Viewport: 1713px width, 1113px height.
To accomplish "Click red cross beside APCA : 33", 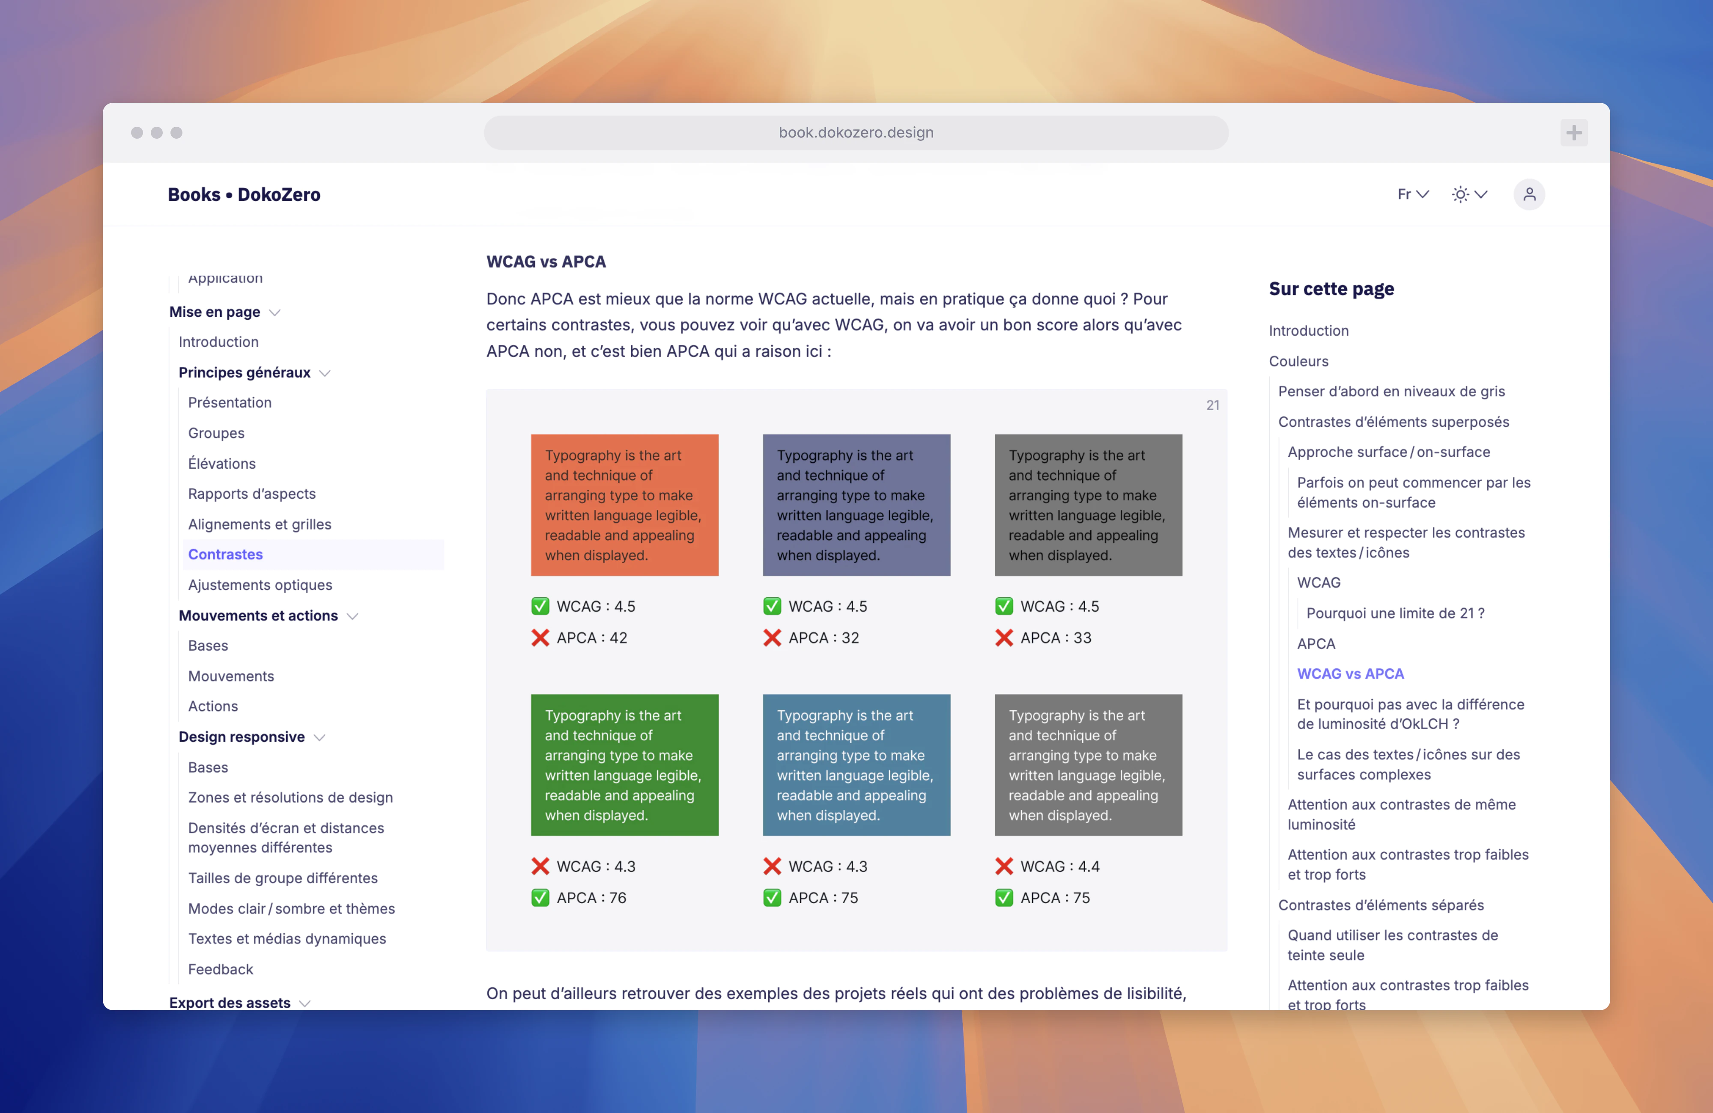I will point(1003,638).
